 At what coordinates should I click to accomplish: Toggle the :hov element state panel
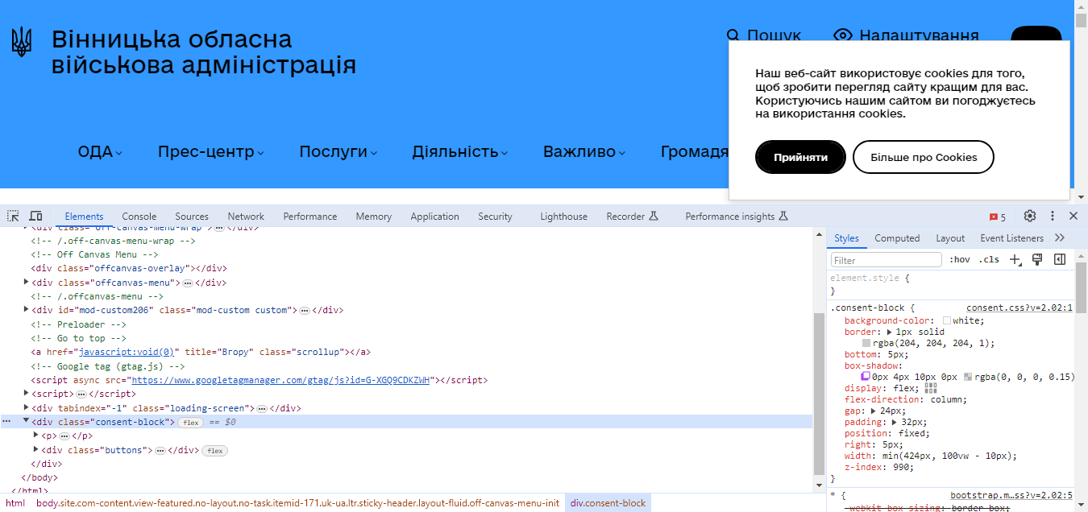coord(961,259)
